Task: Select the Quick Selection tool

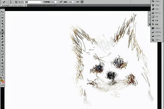Action: pyautogui.click(x=2, y=21)
